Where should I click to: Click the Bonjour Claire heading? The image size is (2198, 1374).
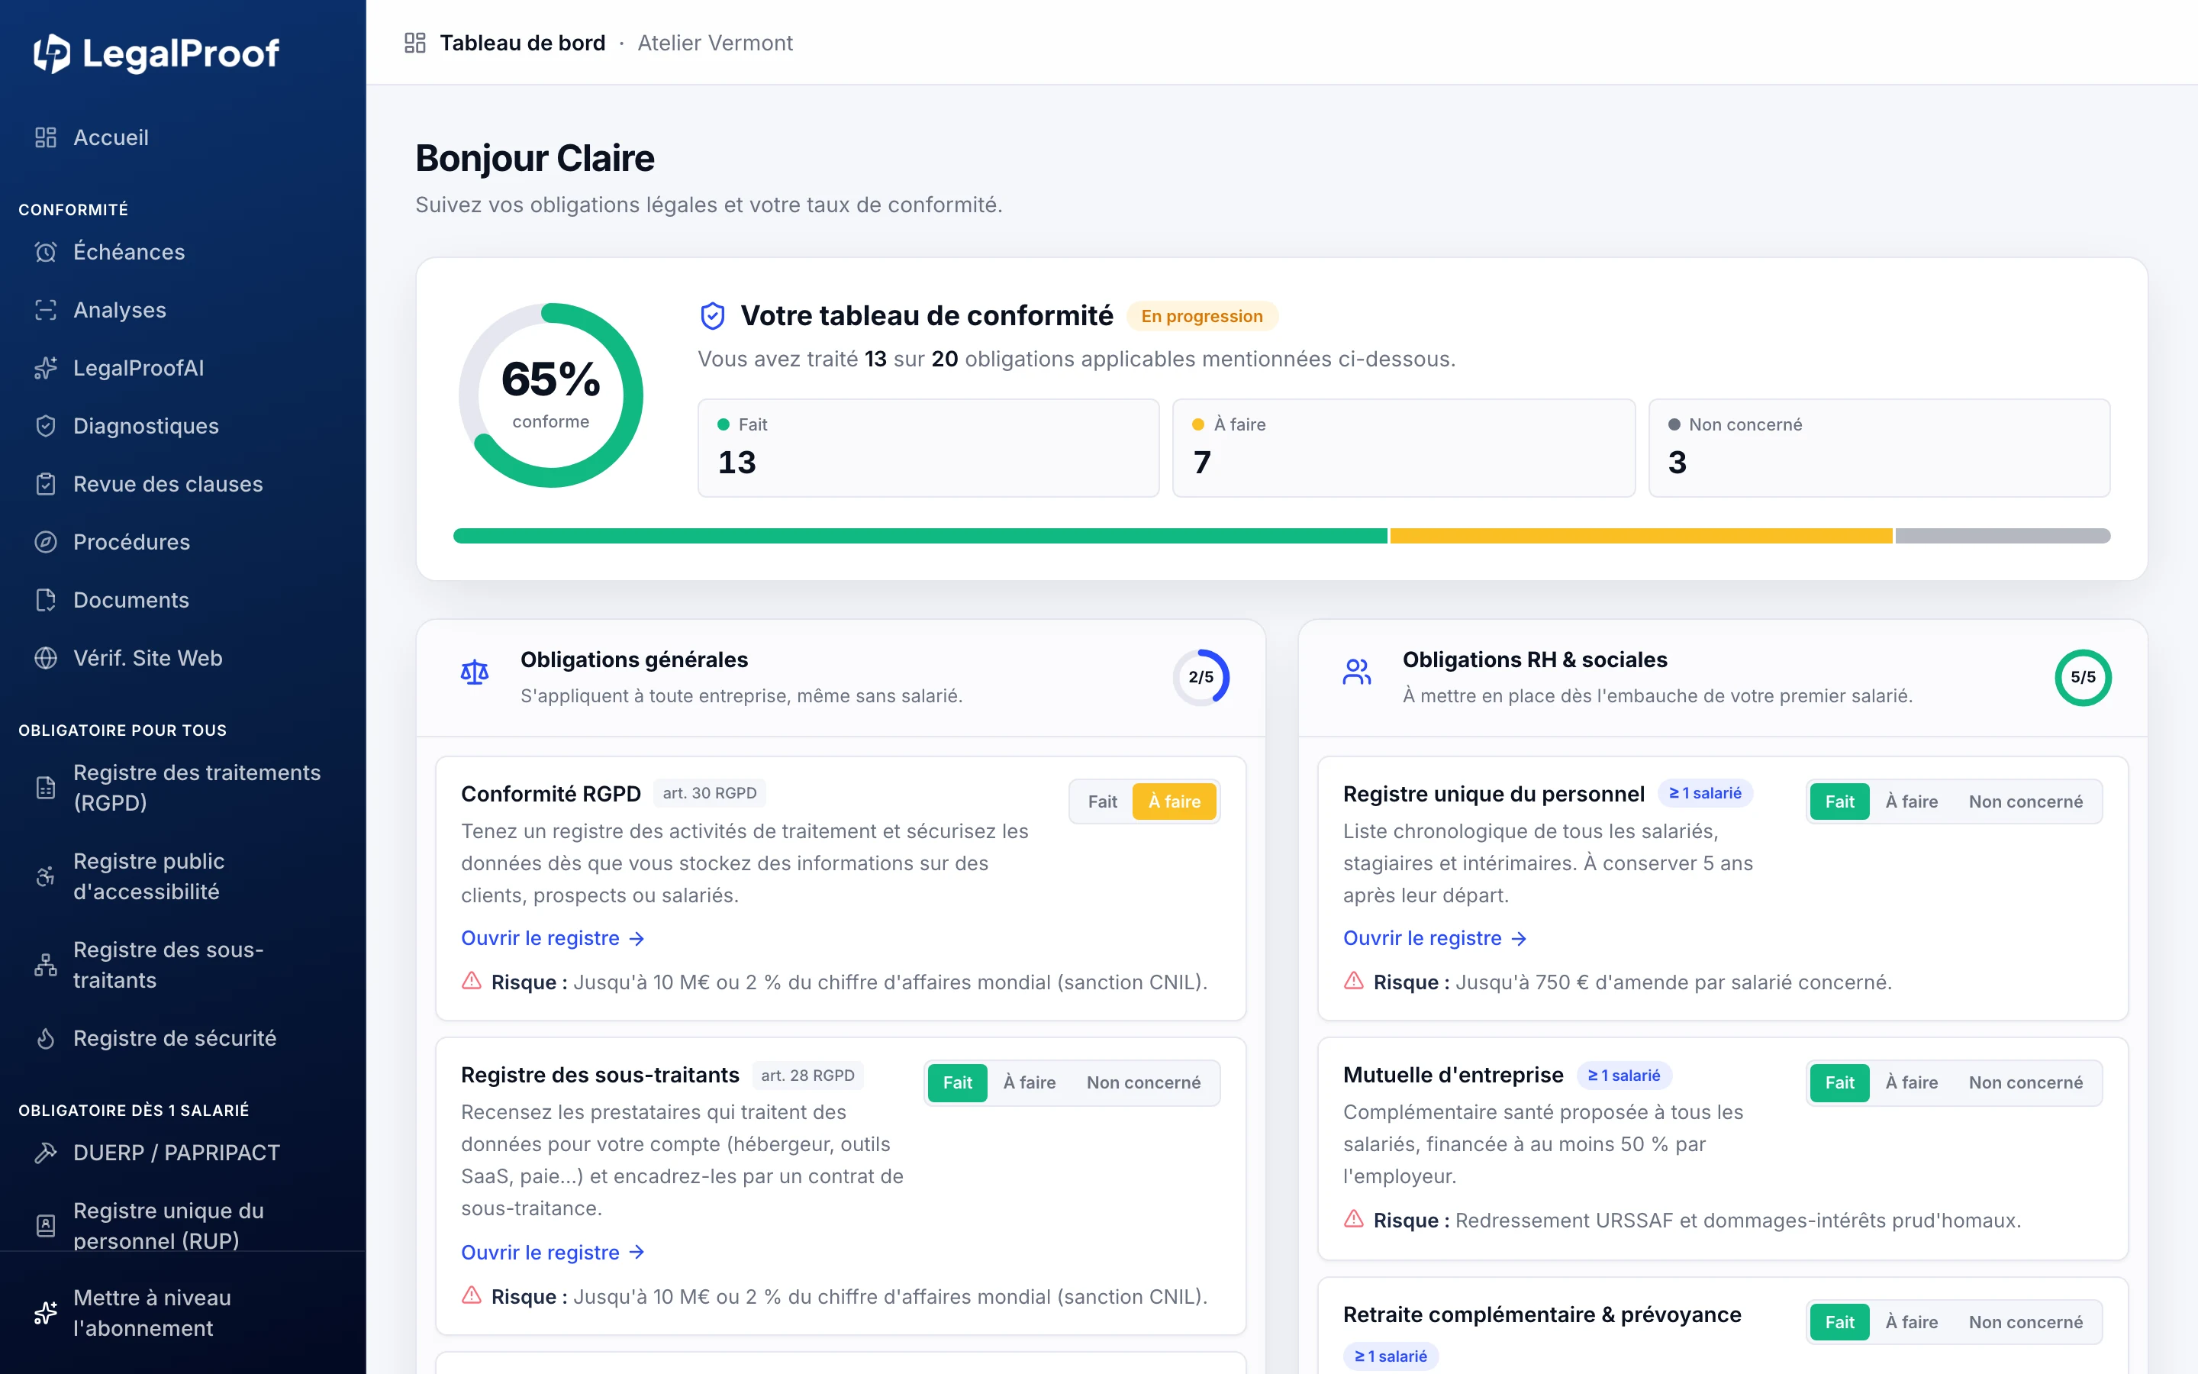[x=535, y=158]
